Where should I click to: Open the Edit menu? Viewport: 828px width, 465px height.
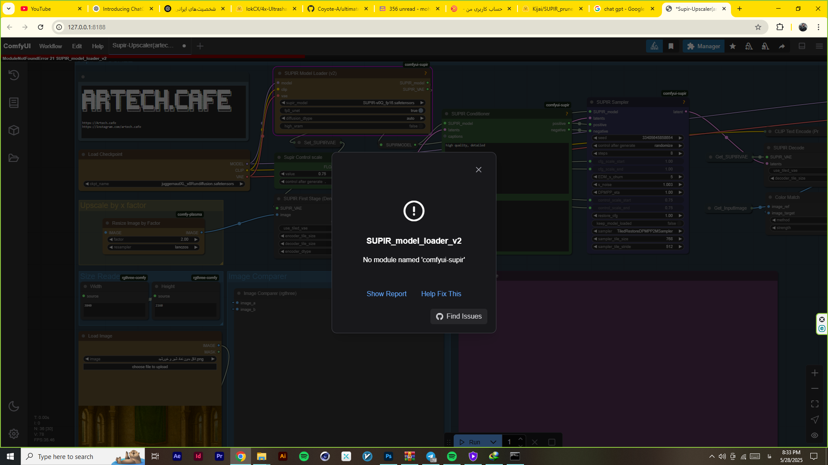(77, 46)
